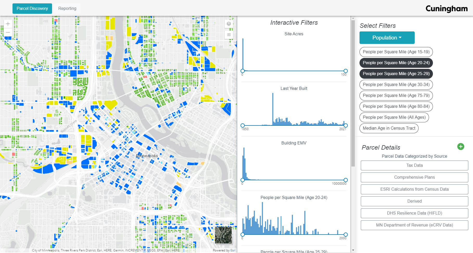
Task: Expand the Tax Data category
Action: click(x=414, y=165)
